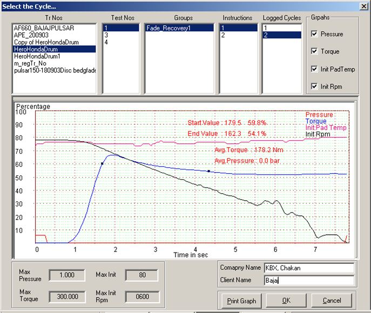Select HeroHondaDrum1 in the list
The width and height of the screenshot is (371, 313).
point(38,56)
